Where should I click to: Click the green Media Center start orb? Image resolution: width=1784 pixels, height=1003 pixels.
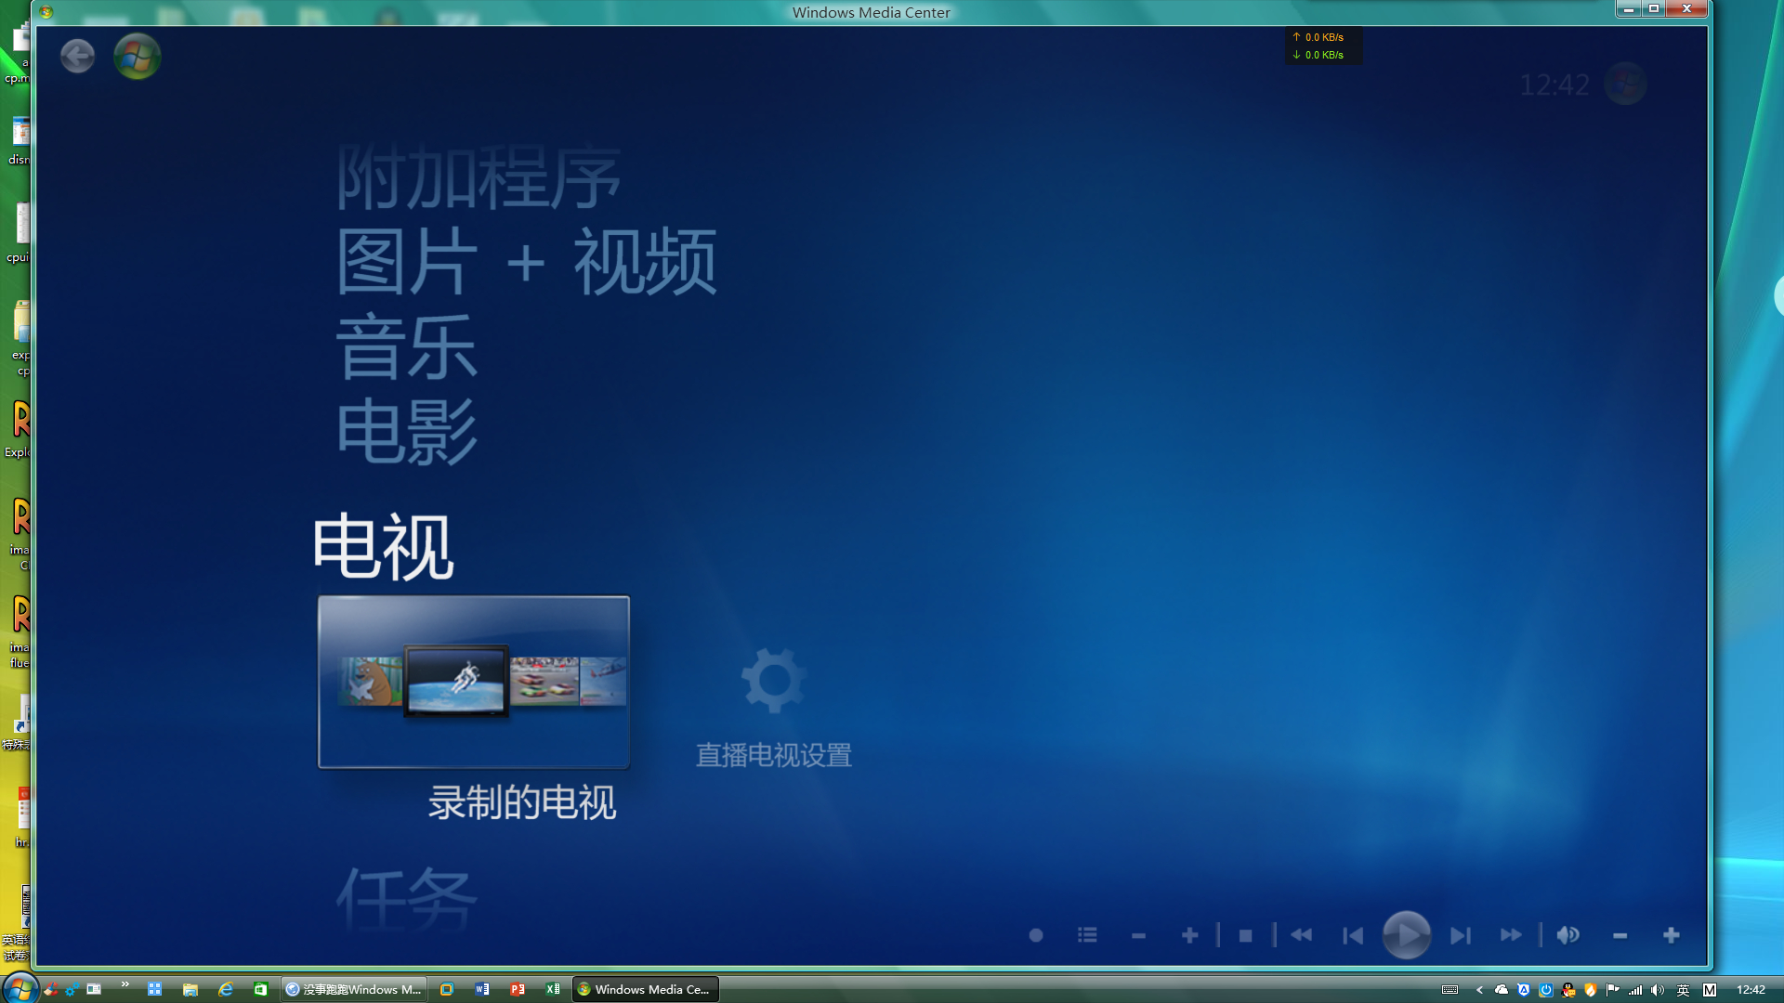tap(137, 57)
